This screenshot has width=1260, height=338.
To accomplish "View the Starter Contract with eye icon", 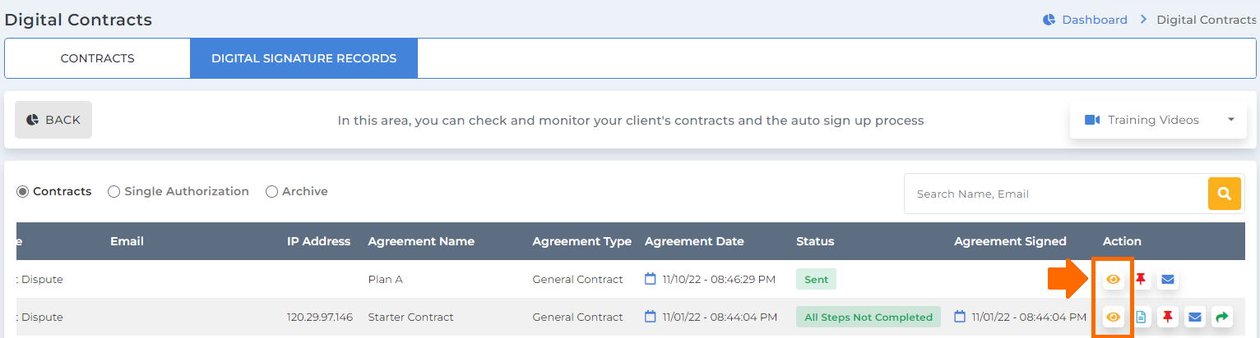I will (x=1113, y=317).
